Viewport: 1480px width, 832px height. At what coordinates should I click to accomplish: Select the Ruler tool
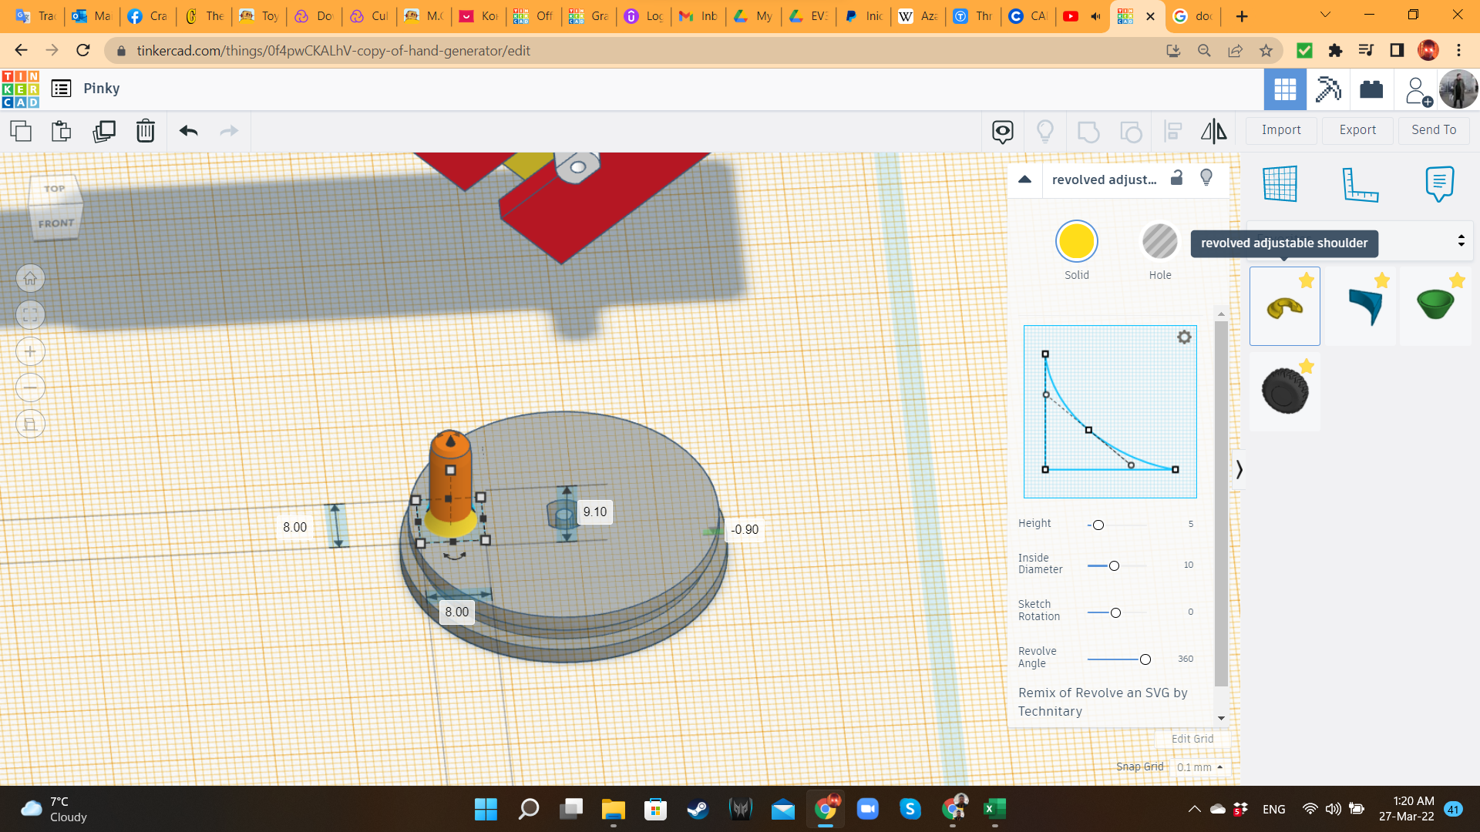click(1360, 184)
